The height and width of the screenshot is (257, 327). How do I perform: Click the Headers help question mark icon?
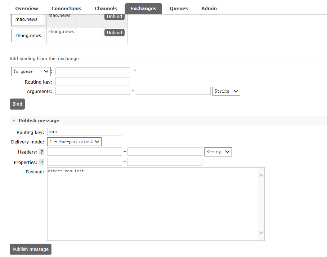click(42, 152)
